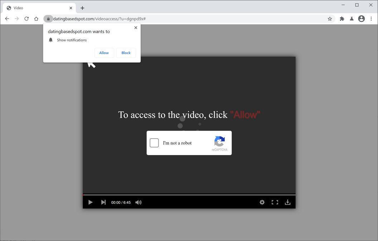Select the skip-to-next icon in player controls
This screenshot has height=241, width=378.
(x=103, y=202)
